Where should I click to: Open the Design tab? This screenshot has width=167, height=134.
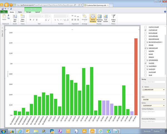[x=29, y=12]
